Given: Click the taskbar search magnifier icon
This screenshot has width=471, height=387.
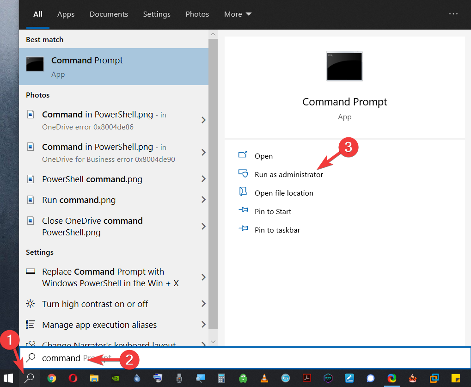Looking at the screenshot, I should 29,378.
